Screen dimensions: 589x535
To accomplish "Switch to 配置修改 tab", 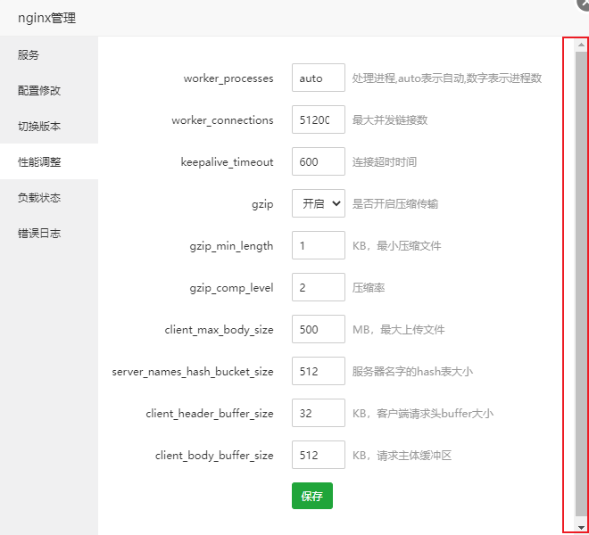I will [49, 90].
